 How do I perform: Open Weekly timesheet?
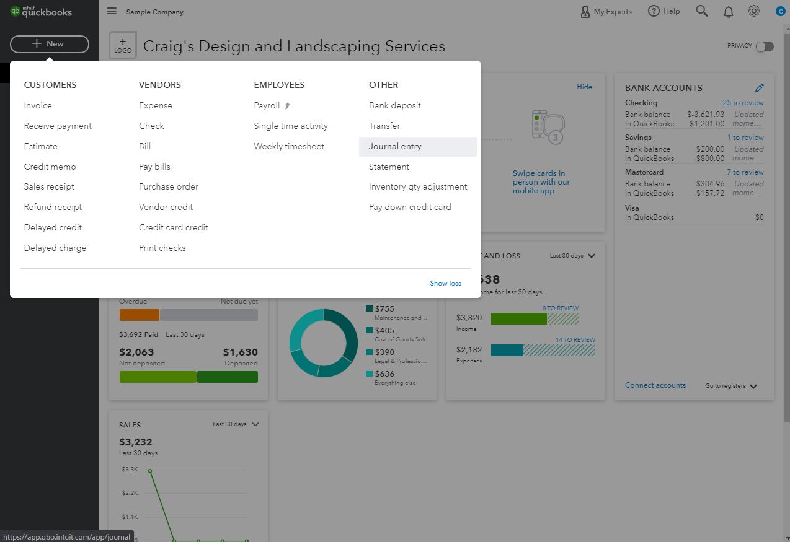289,146
